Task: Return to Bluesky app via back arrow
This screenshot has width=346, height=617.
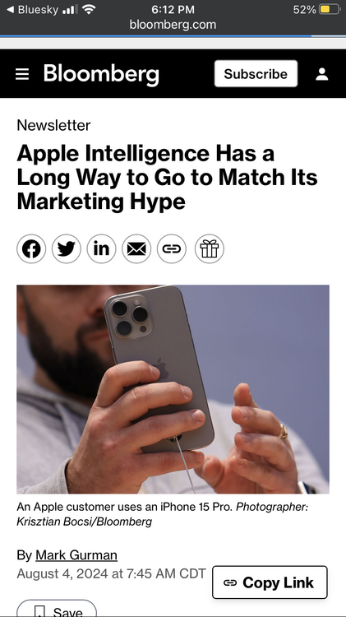Action: (x=33, y=9)
